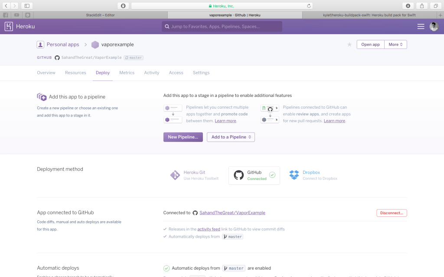This screenshot has height=277, width=444.
Task: Go forward with the browser forward arrow
Action: [14, 6]
